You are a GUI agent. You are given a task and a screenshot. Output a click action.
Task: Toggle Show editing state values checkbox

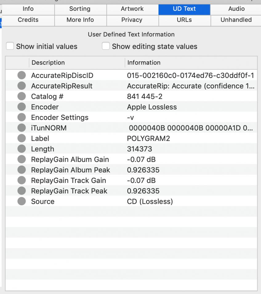click(x=106, y=46)
